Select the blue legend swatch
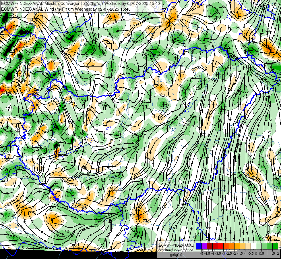 199,246
